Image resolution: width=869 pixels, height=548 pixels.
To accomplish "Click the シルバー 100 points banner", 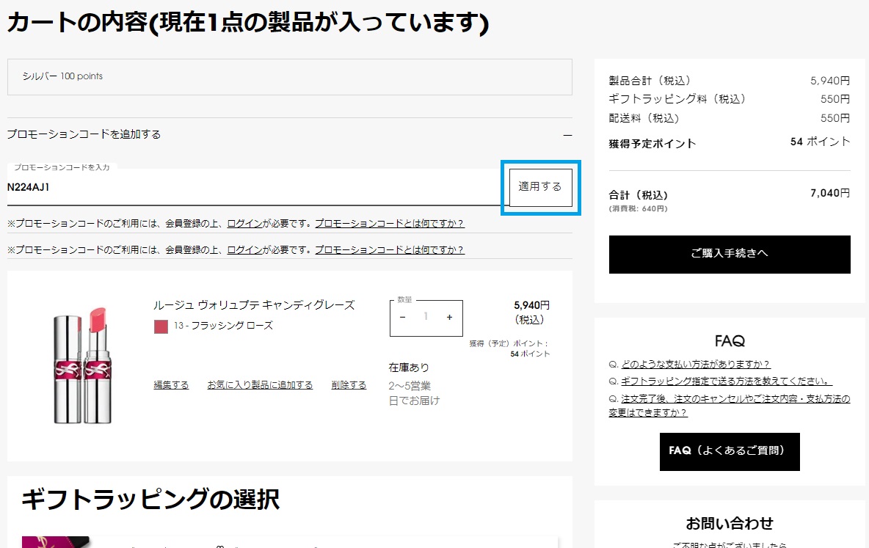I will point(289,76).
